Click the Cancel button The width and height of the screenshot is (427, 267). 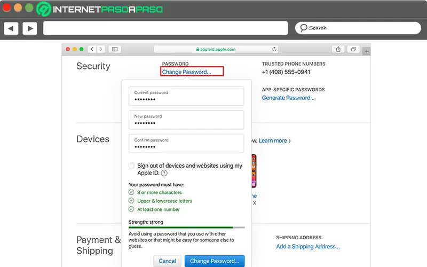pyautogui.click(x=167, y=261)
